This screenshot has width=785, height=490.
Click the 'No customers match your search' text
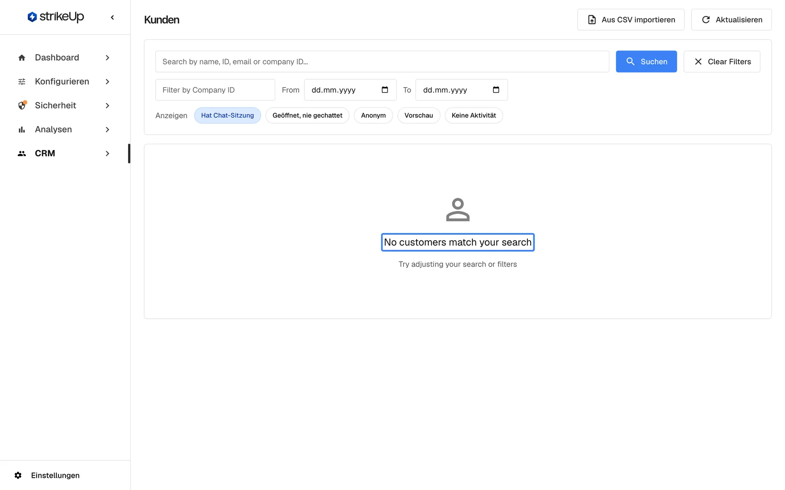[x=458, y=242]
